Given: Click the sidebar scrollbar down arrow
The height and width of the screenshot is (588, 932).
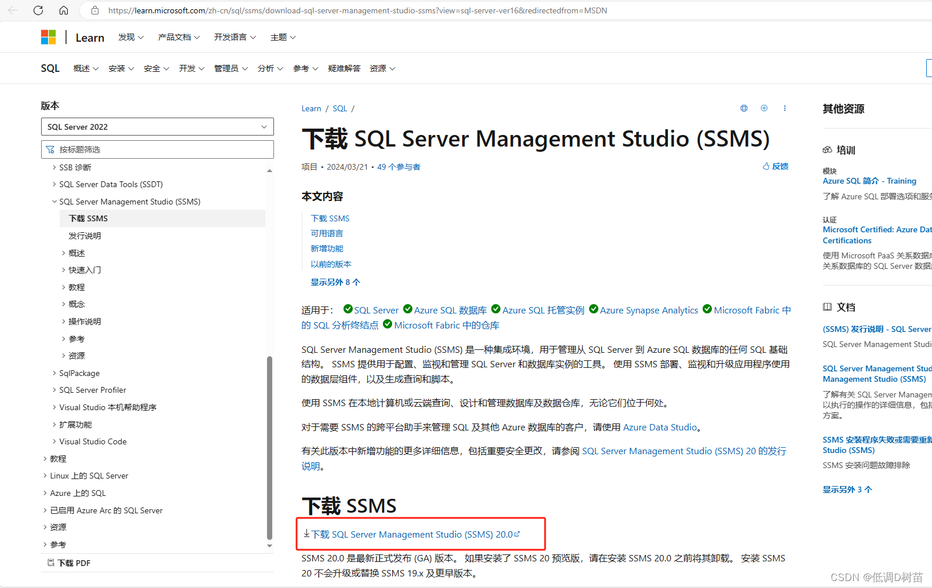Looking at the screenshot, I should [269, 546].
